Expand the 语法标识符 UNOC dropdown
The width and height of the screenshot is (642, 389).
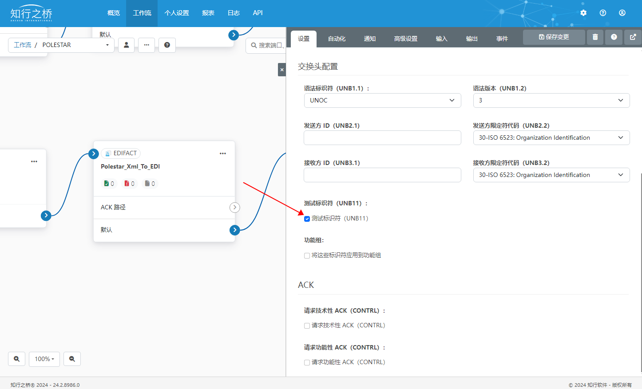382,100
